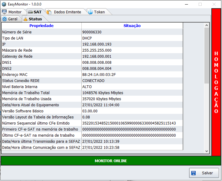Screen dimensions: 222x181
Task: Click the Situação column header
Action: pos(132,26)
